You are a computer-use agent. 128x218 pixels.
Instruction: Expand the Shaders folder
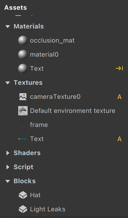pyautogui.click(x=8, y=153)
